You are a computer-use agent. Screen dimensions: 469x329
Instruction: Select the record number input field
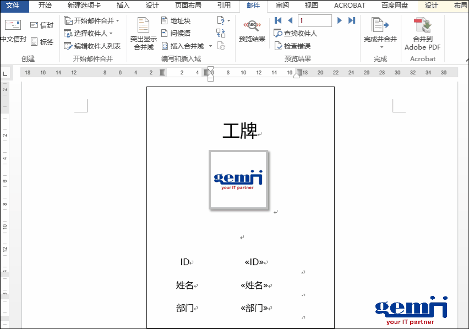point(314,20)
